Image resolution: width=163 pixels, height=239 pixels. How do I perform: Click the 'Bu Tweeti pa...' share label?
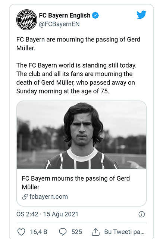pos(124,232)
